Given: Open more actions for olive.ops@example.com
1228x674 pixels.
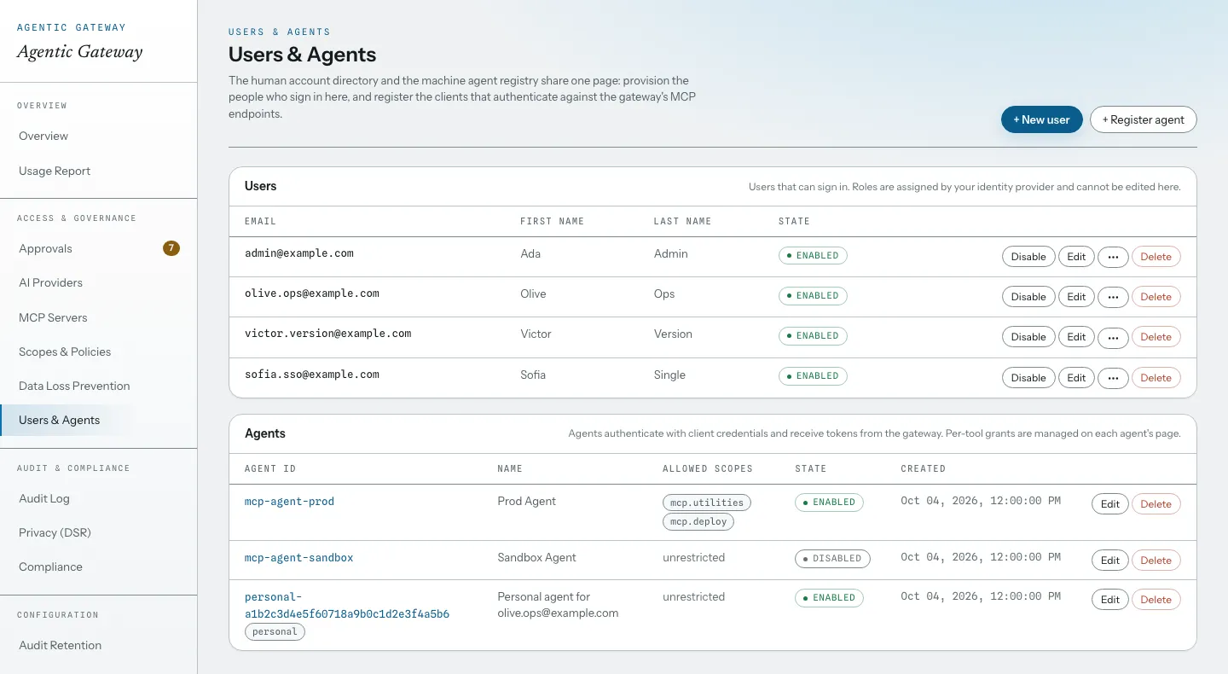Looking at the screenshot, I should coord(1113,297).
